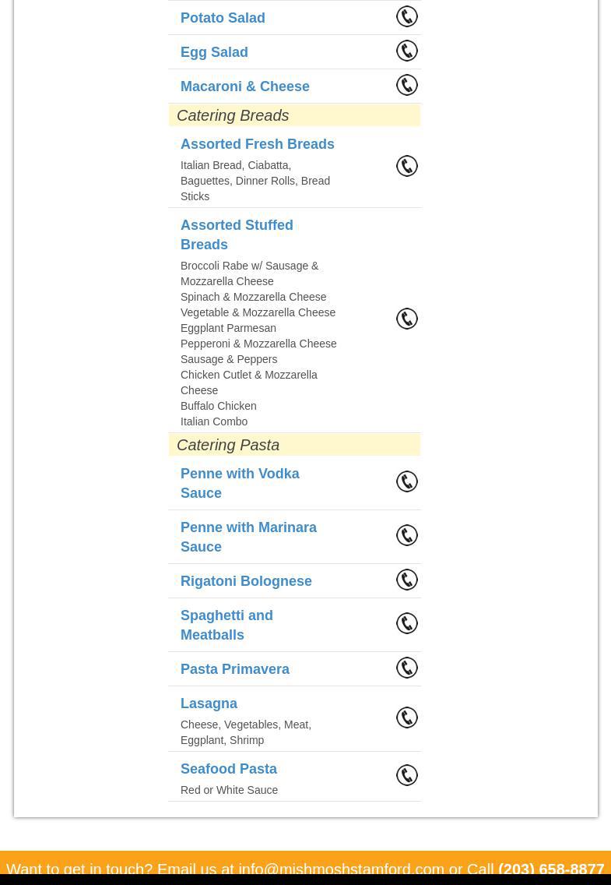
Task: Select the Rigatoni Bolognese title
Action: (x=246, y=581)
